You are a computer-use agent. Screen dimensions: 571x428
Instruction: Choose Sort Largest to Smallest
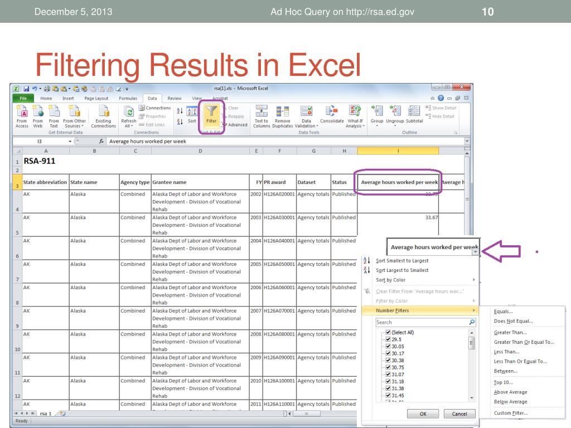402,270
